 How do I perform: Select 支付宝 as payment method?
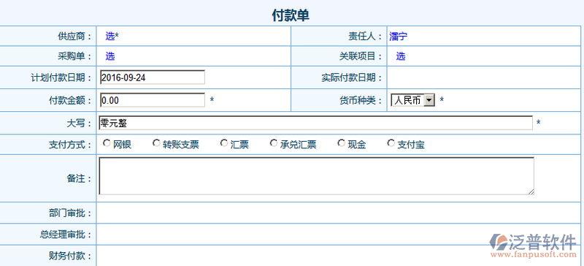point(391,143)
